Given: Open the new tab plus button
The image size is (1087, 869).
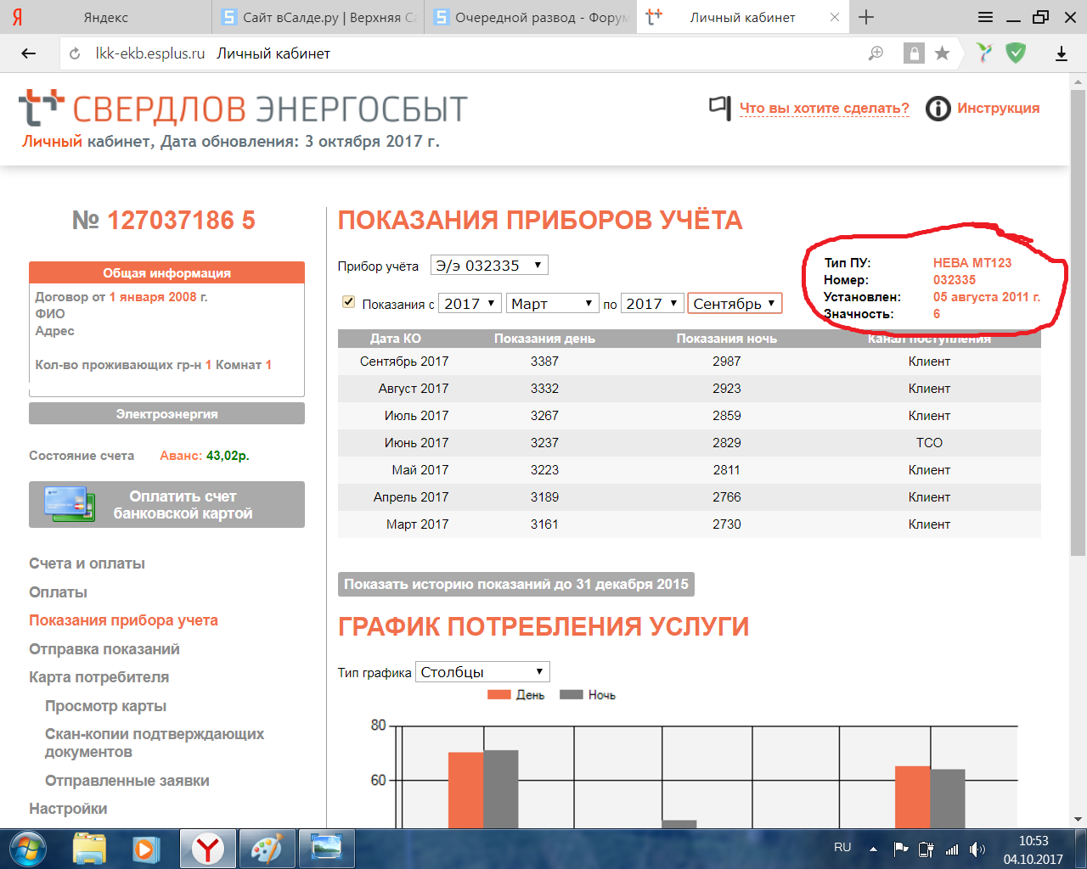Looking at the screenshot, I should [x=866, y=17].
